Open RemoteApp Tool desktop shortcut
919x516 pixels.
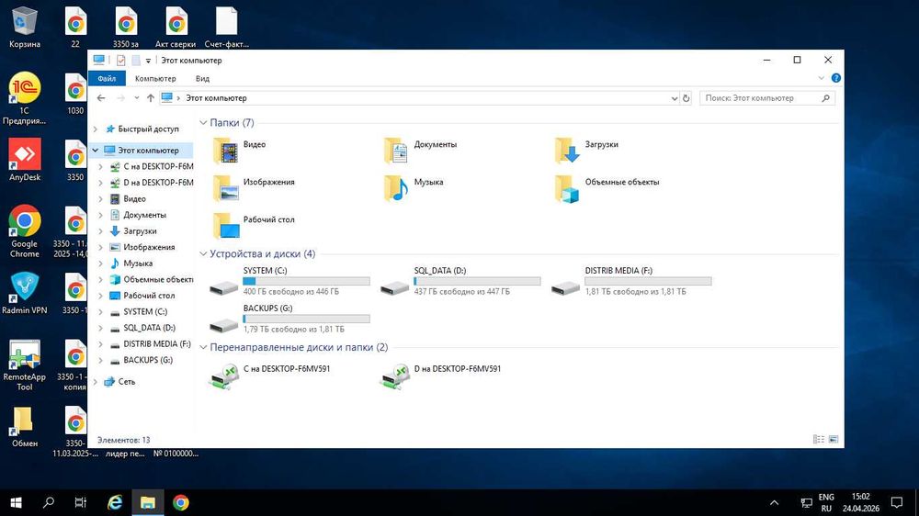click(x=25, y=365)
